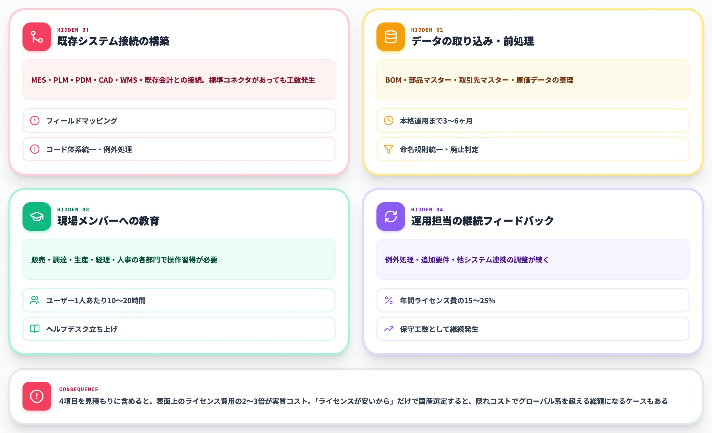
Task: Click the HIDDEN 01 label
Action: (73, 30)
